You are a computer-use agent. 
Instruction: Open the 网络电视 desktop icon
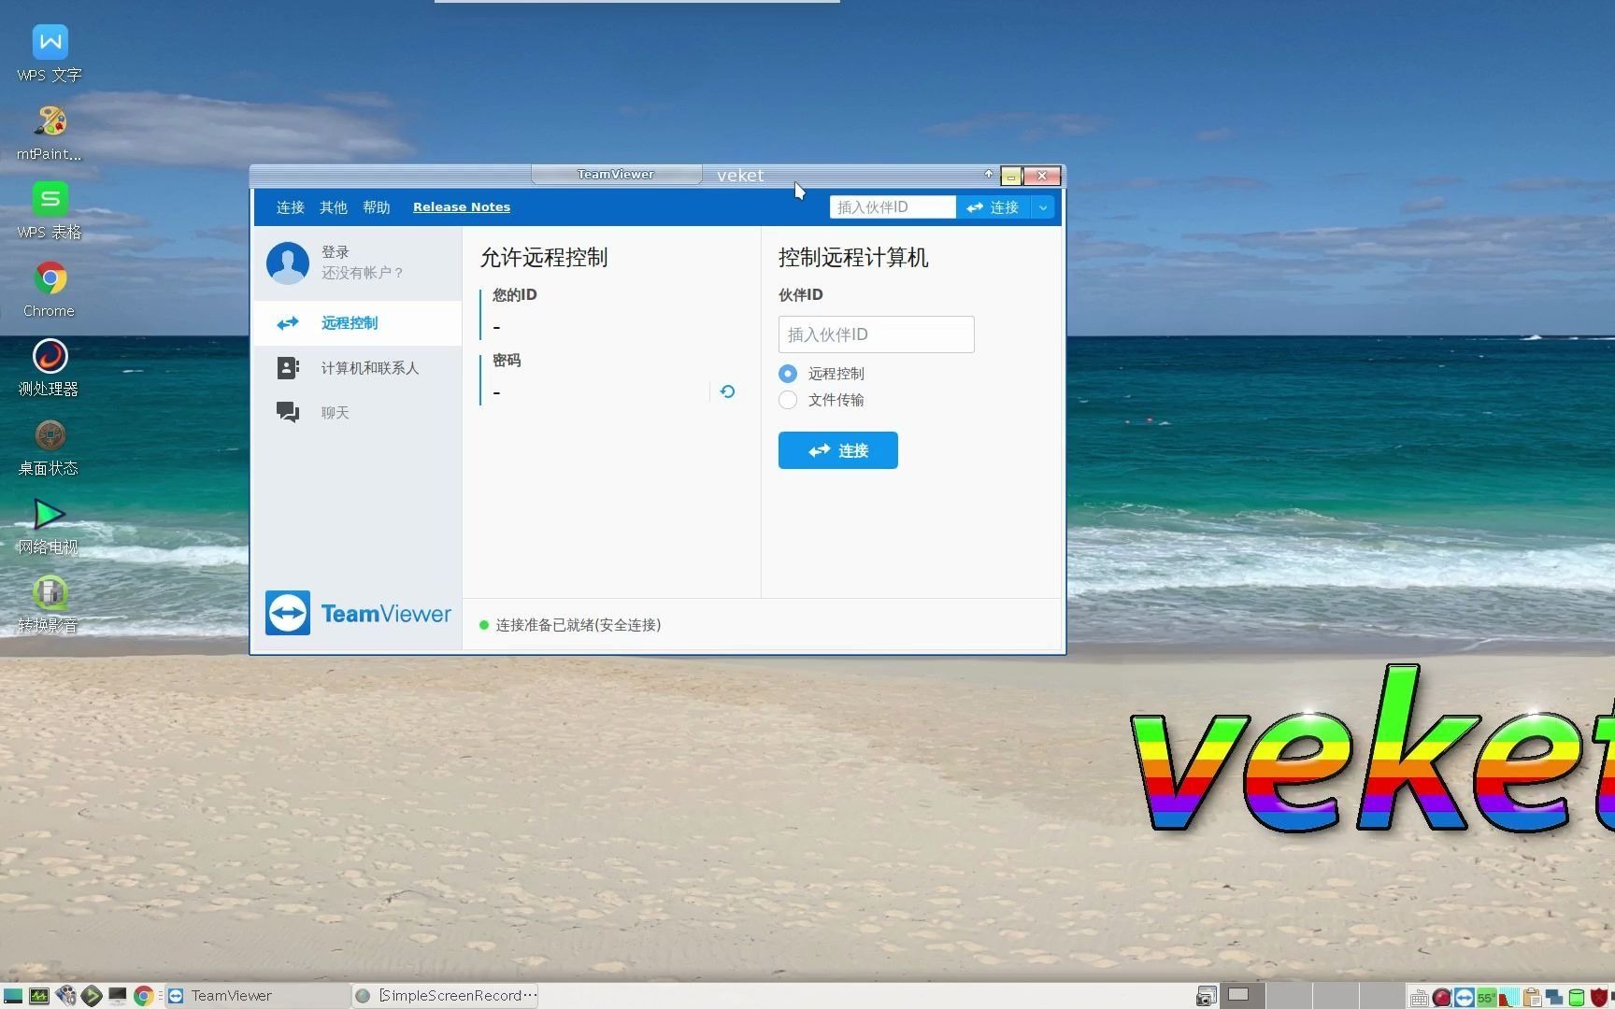[x=50, y=526]
